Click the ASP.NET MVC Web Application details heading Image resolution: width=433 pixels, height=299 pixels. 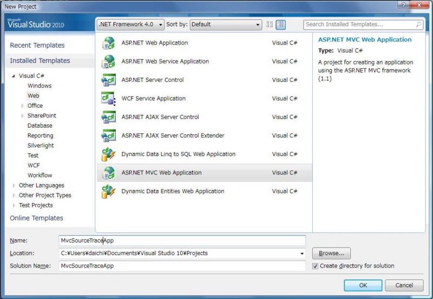tap(365, 40)
